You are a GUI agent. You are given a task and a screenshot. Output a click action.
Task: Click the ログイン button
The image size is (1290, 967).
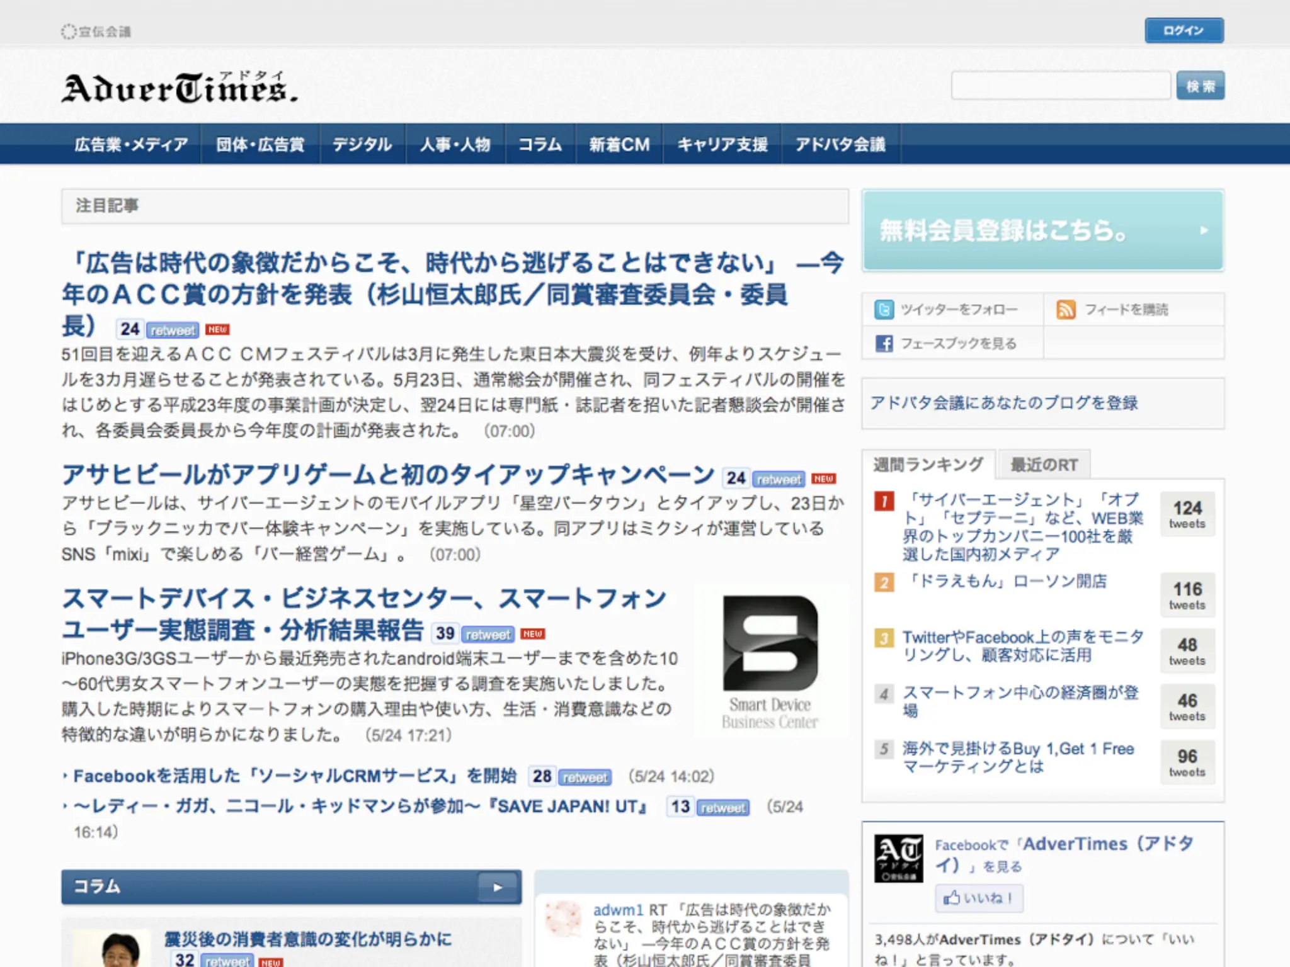coord(1184,30)
